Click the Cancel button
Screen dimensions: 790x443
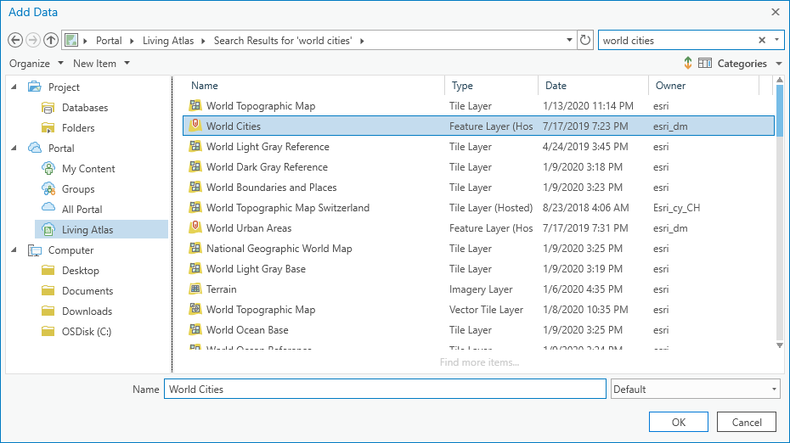(747, 422)
